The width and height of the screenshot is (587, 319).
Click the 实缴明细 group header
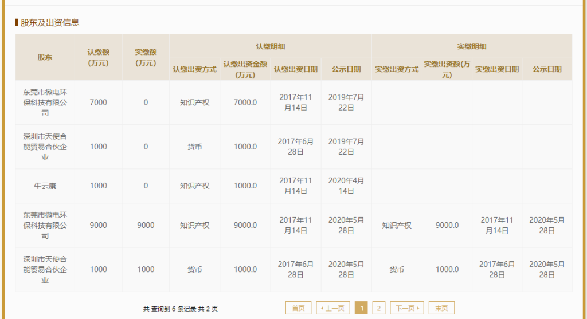click(x=471, y=46)
